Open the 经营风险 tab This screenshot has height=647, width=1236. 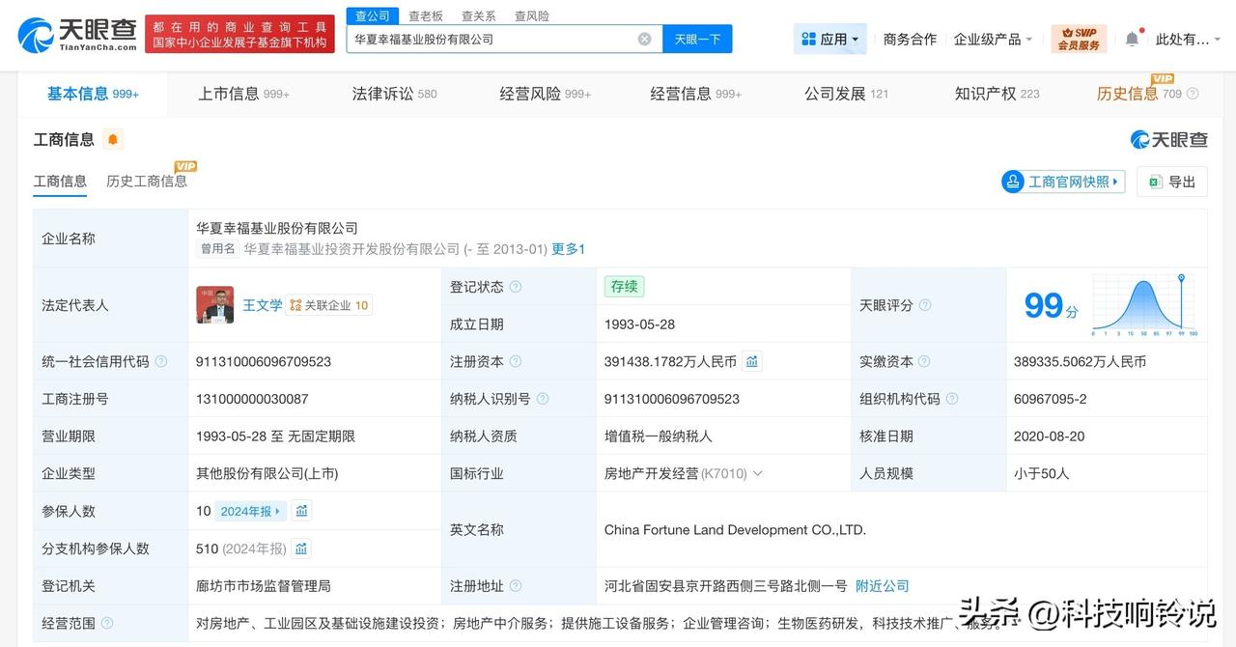pyautogui.click(x=546, y=94)
